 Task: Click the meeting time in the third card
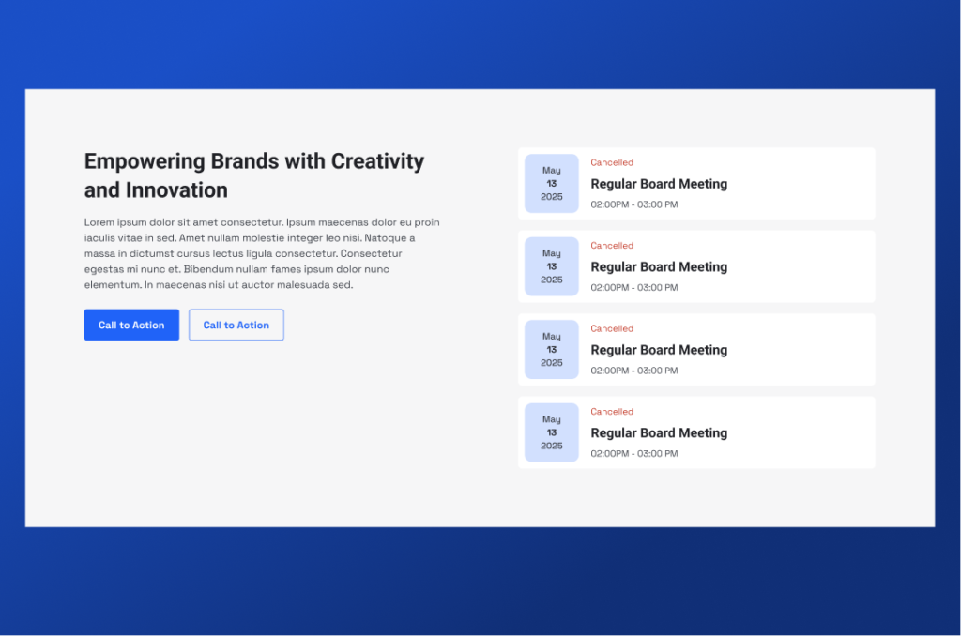click(634, 371)
